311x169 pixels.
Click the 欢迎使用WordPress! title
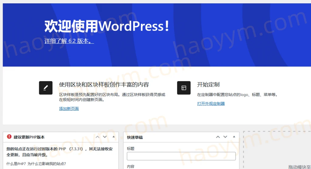pyautogui.click(x=107, y=26)
